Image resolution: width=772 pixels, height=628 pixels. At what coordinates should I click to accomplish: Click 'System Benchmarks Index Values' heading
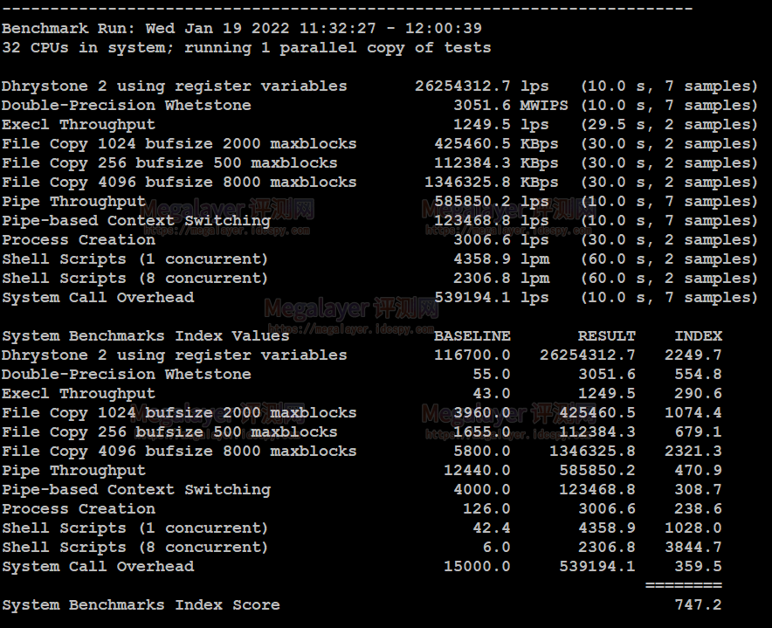click(x=146, y=336)
